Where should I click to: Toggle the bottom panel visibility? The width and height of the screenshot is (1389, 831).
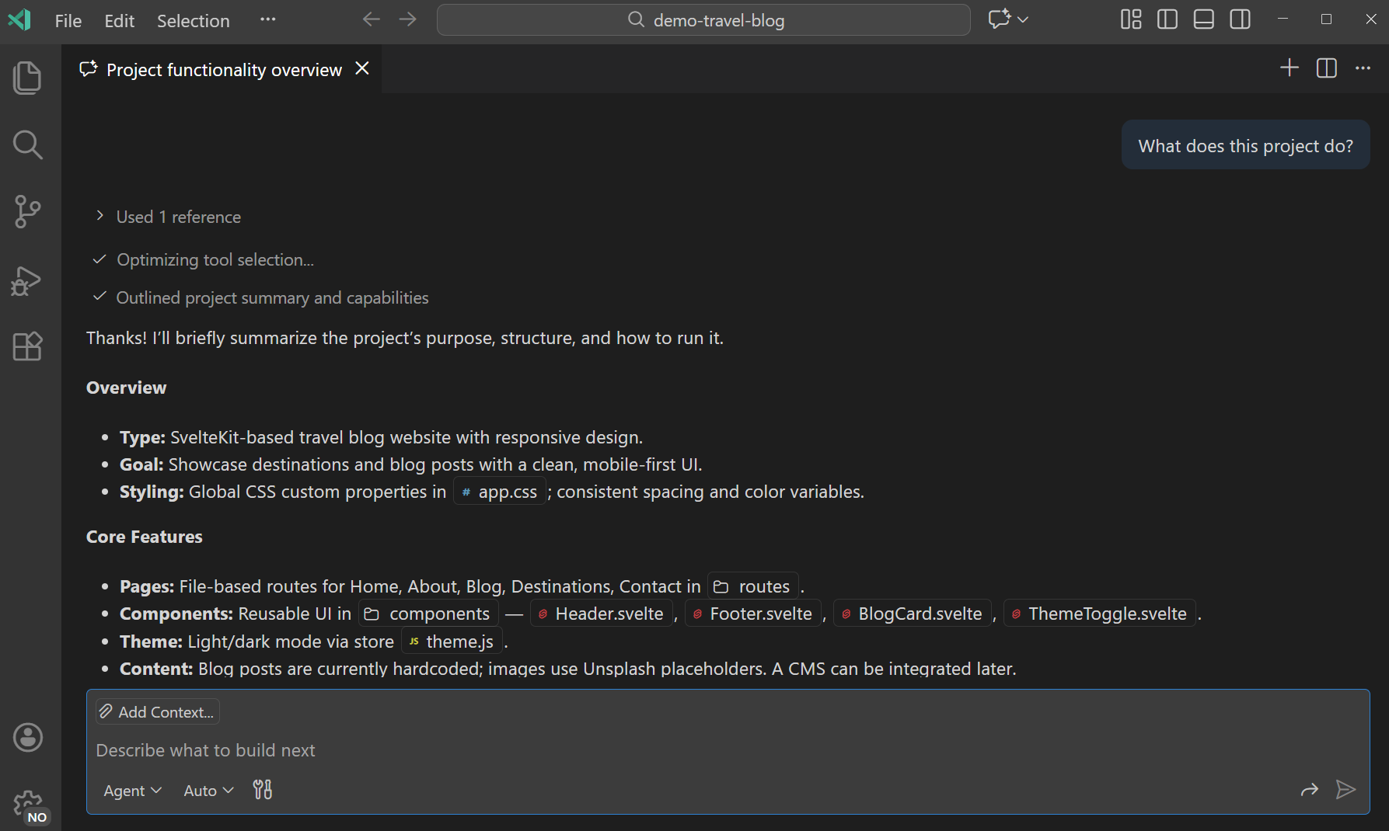(x=1203, y=19)
